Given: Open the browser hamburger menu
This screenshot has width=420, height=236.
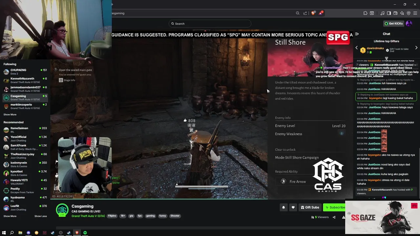Looking at the screenshot, I should click(x=415, y=13).
